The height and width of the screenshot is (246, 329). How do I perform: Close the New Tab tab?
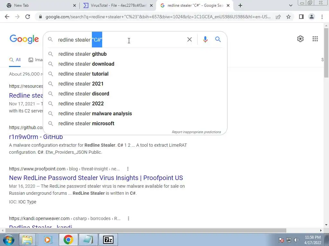[75, 5]
